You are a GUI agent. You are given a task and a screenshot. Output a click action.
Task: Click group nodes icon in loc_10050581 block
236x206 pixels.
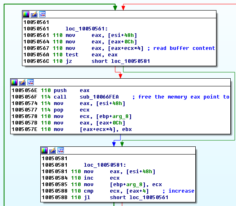pyautogui.click(x=61, y=150)
